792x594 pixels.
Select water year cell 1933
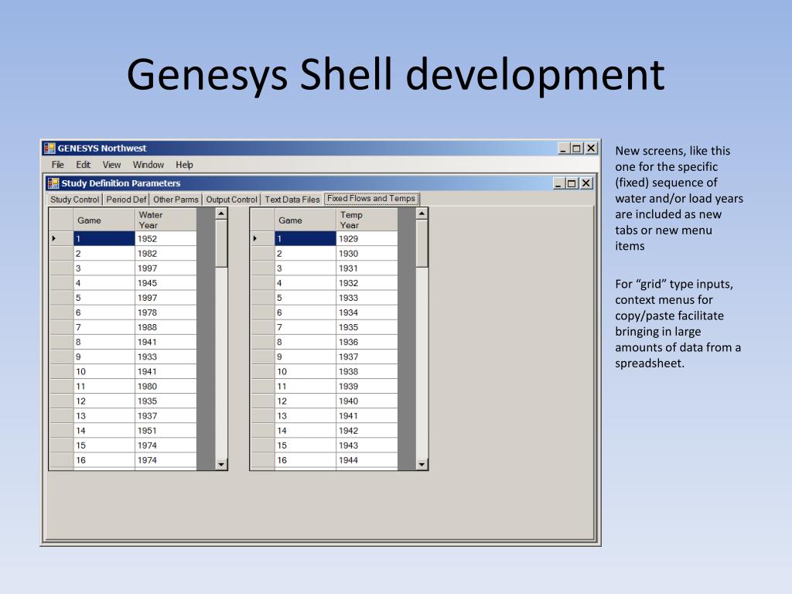tap(166, 357)
